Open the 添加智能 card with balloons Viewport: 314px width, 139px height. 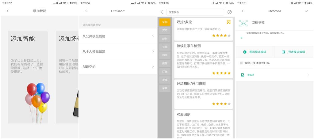[28, 77]
